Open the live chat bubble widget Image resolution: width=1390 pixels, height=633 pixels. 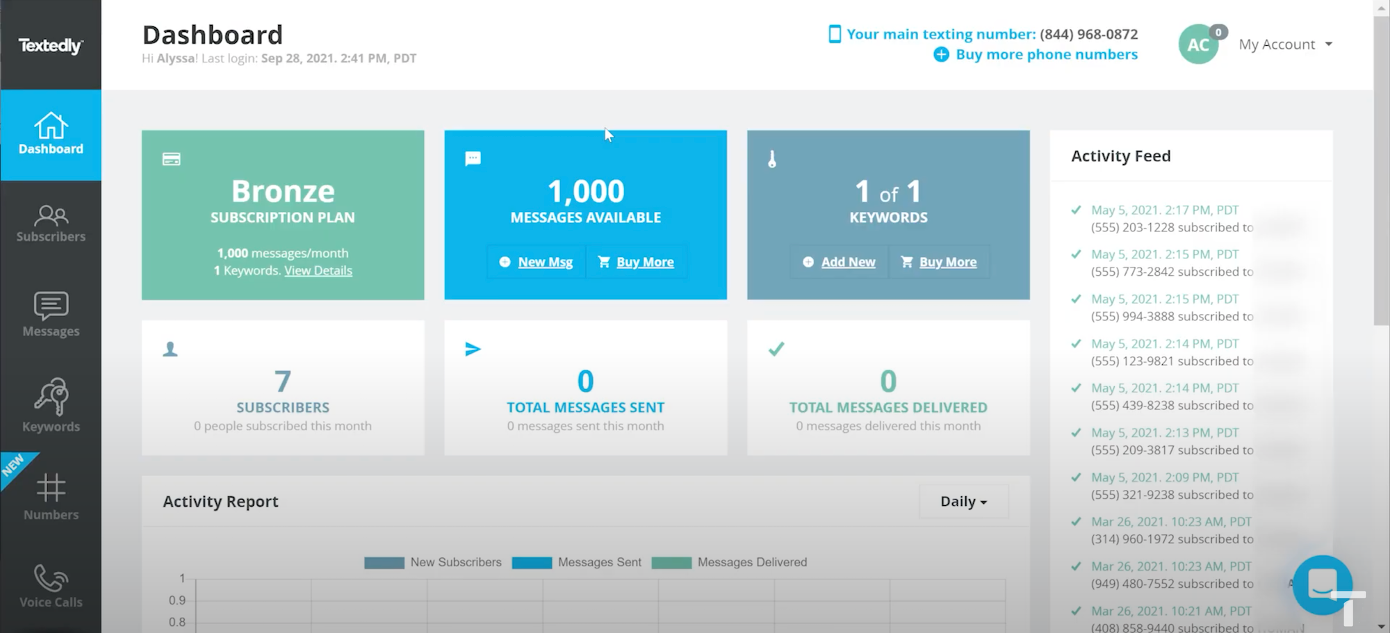1322,584
